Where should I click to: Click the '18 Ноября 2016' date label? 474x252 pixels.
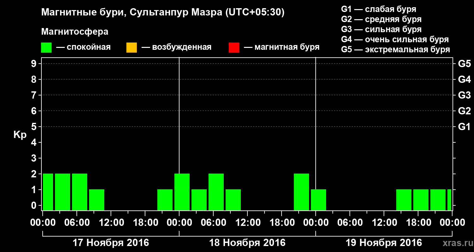click(247, 243)
